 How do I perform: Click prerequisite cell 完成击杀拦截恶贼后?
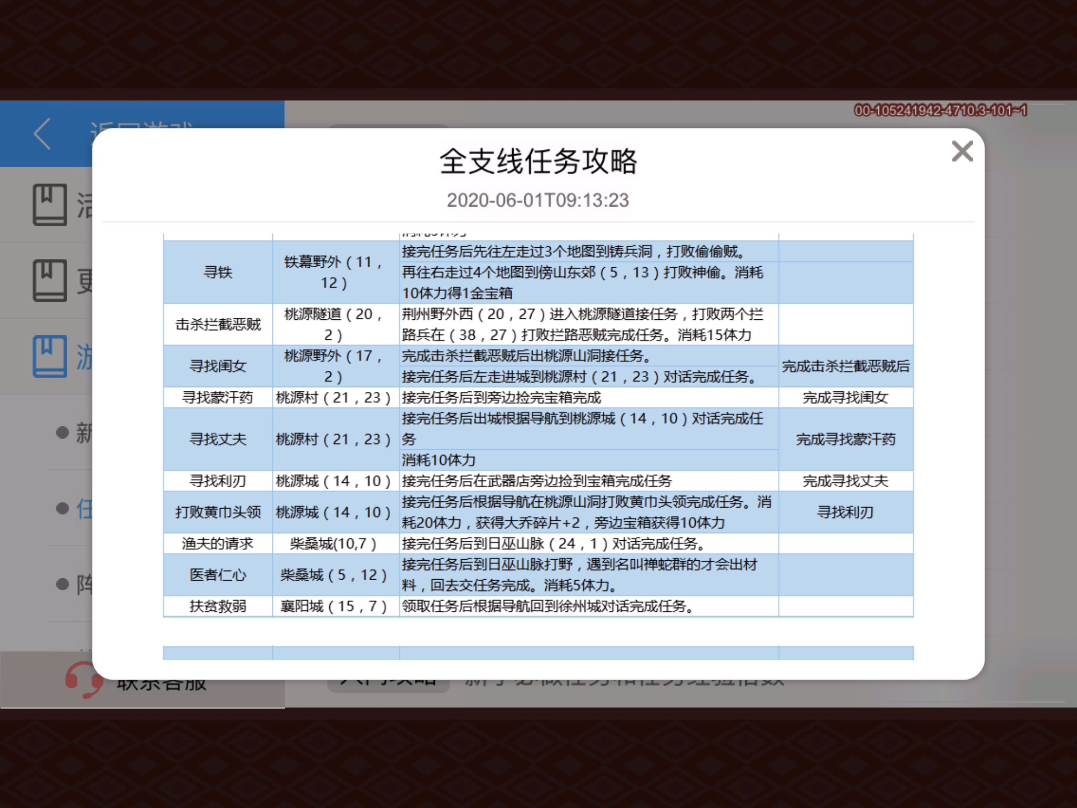846,366
